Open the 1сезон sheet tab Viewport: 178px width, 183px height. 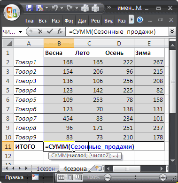click(46, 169)
